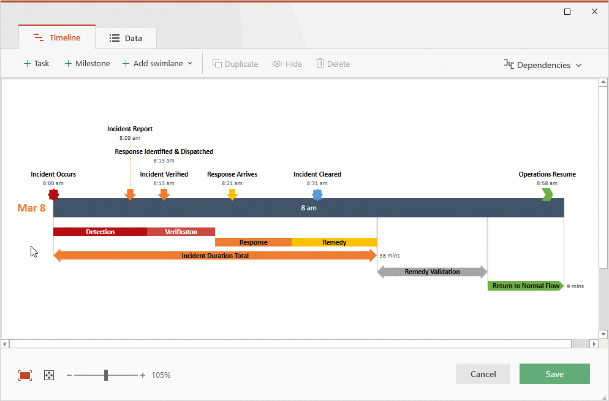Toggle Hide with the eye icon
The image size is (609, 401).
tap(287, 64)
